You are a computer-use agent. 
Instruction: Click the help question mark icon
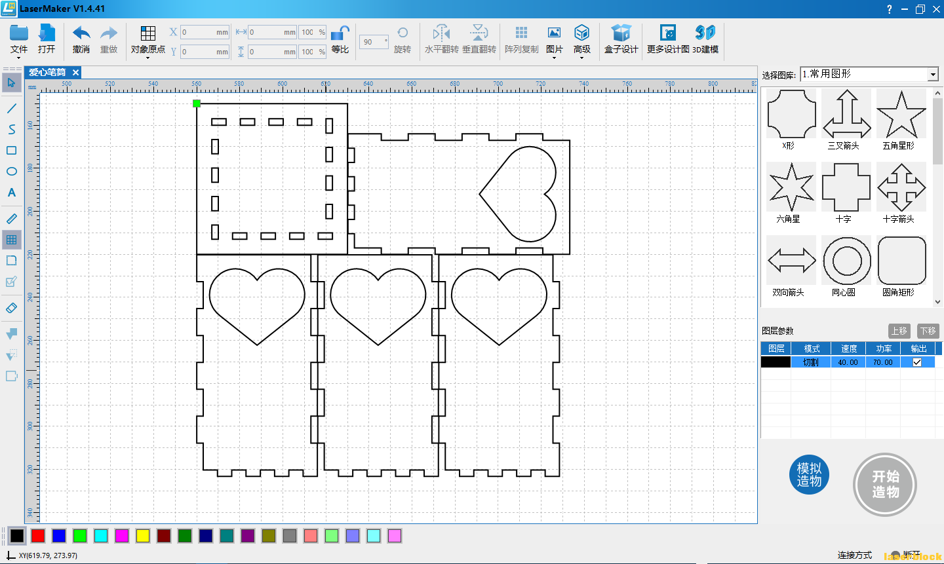tap(889, 9)
